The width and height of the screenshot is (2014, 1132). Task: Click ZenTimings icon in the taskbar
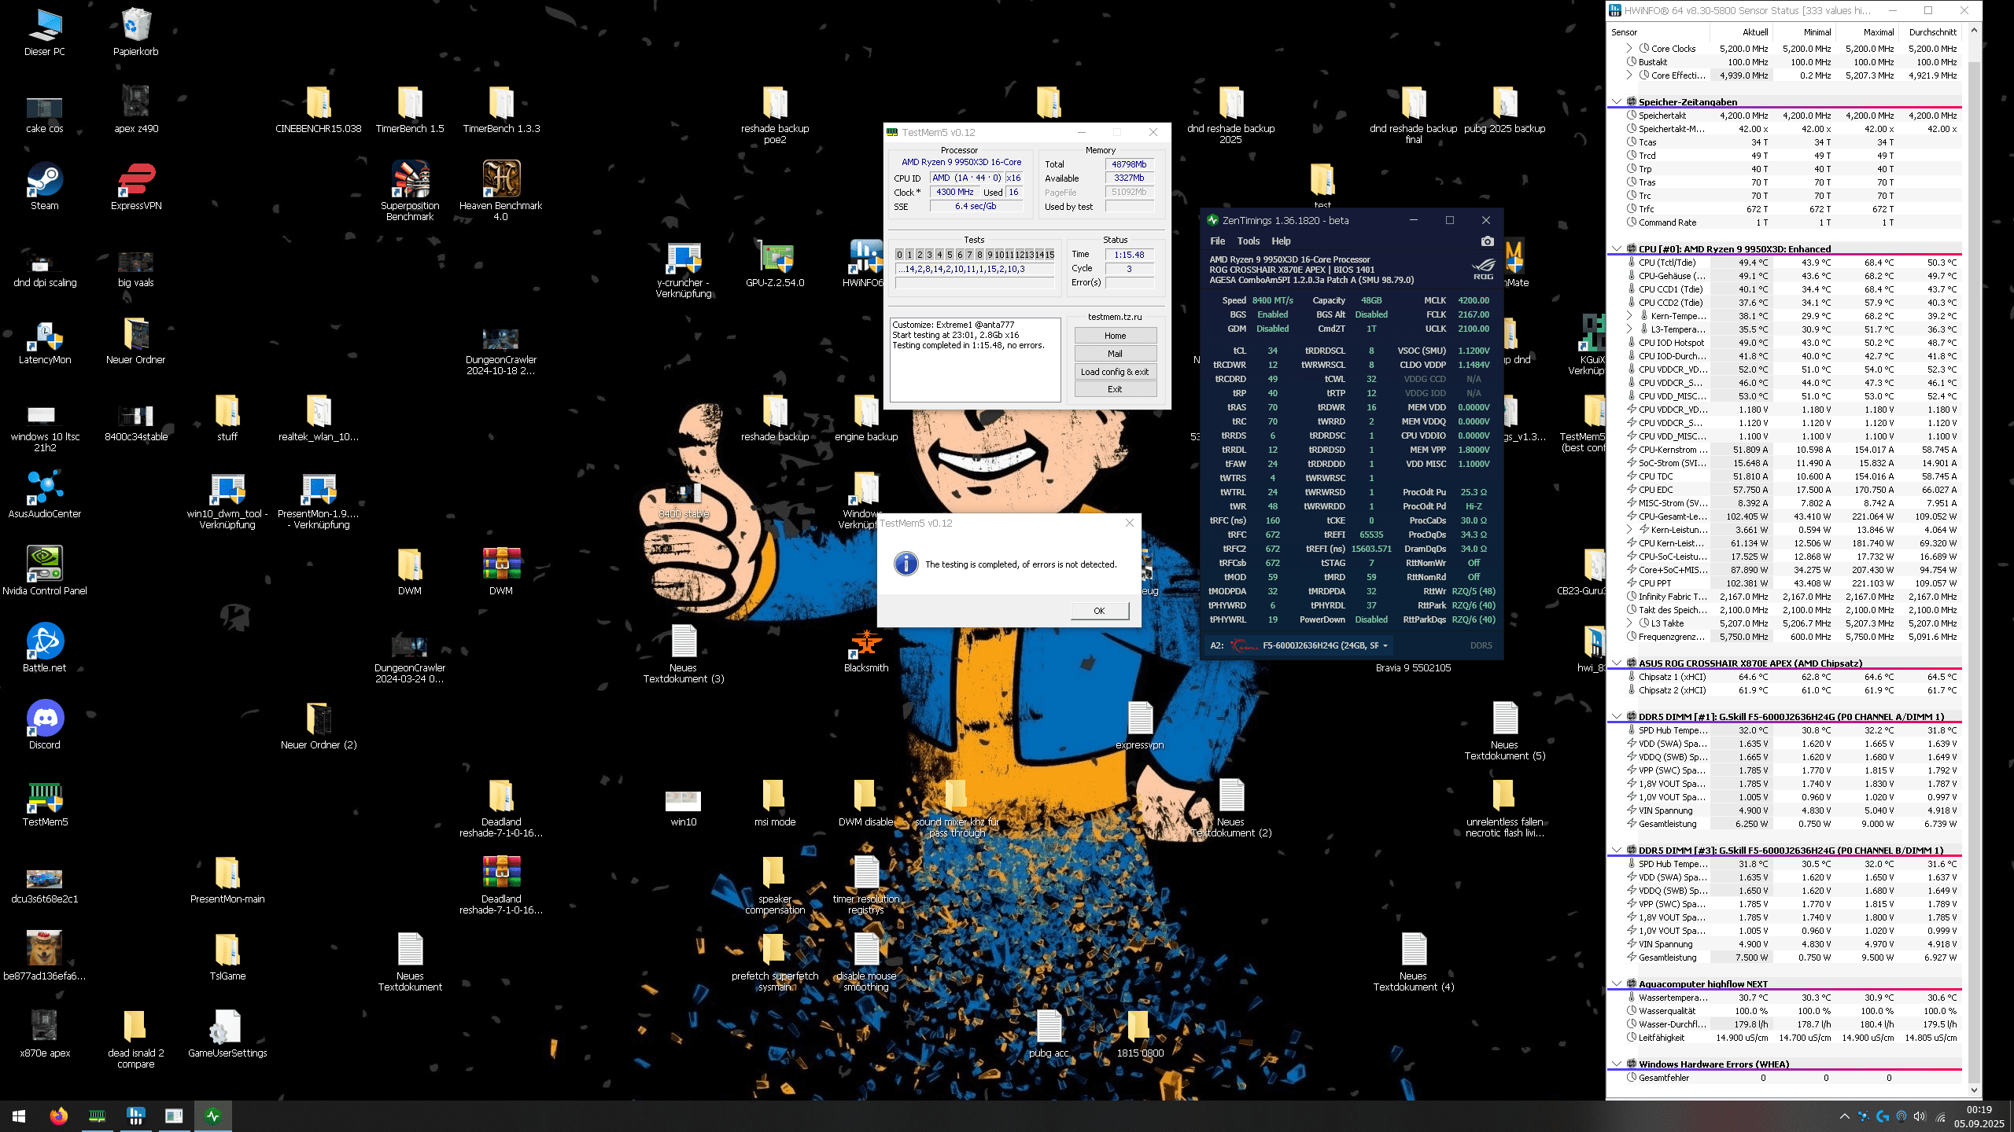pos(212,1115)
